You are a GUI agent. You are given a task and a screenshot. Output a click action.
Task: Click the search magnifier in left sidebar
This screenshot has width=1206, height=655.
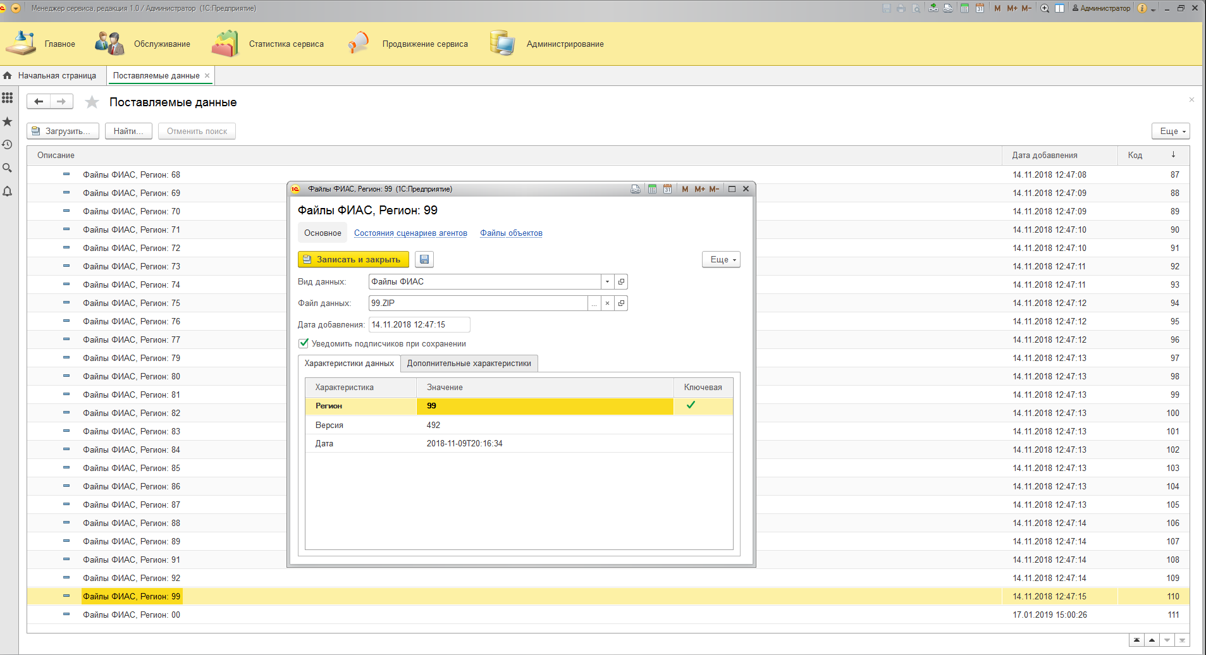[8, 168]
